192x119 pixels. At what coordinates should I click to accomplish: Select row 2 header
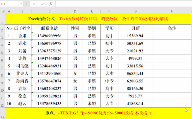pos(2,28)
